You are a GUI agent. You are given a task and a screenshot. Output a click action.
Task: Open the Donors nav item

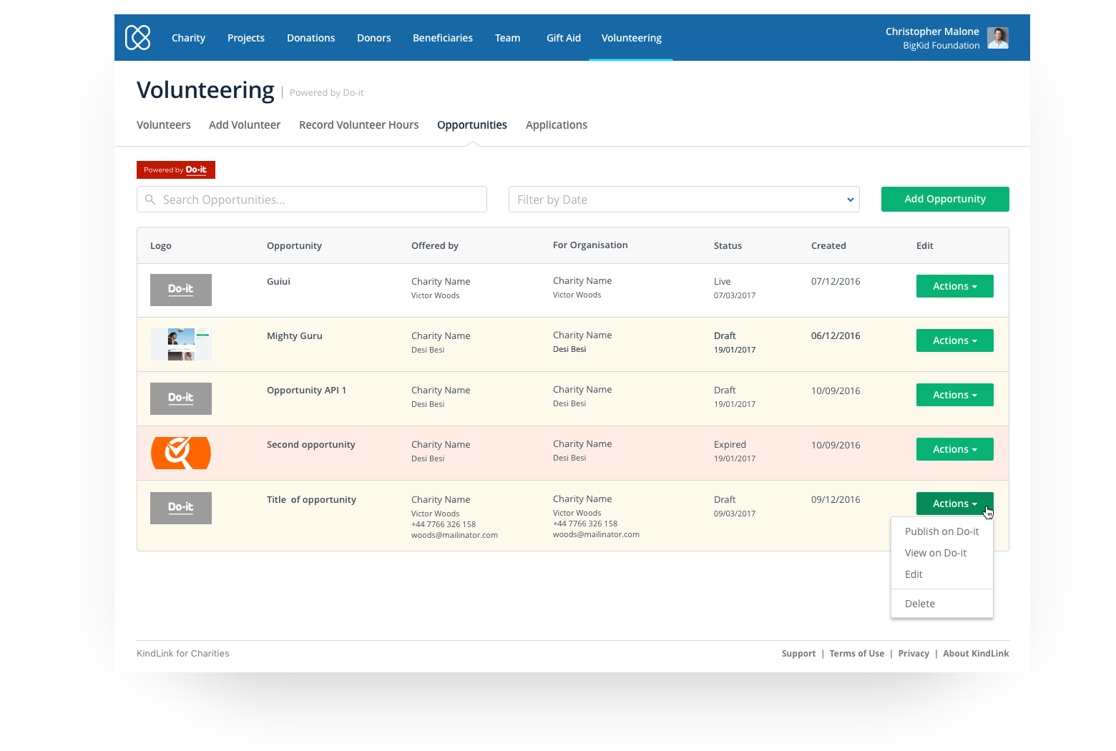click(374, 38)
